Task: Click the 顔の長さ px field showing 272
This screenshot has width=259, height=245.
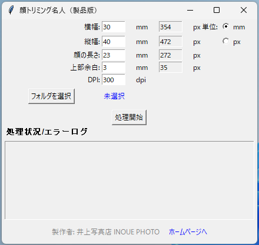Action: pos(171,55)
